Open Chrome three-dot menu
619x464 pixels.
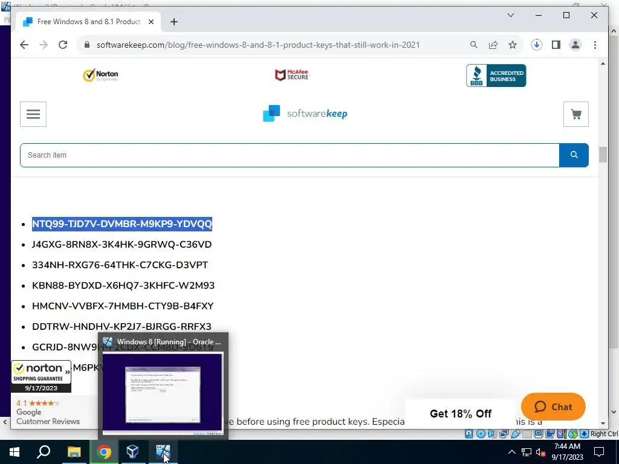point(595,45)
